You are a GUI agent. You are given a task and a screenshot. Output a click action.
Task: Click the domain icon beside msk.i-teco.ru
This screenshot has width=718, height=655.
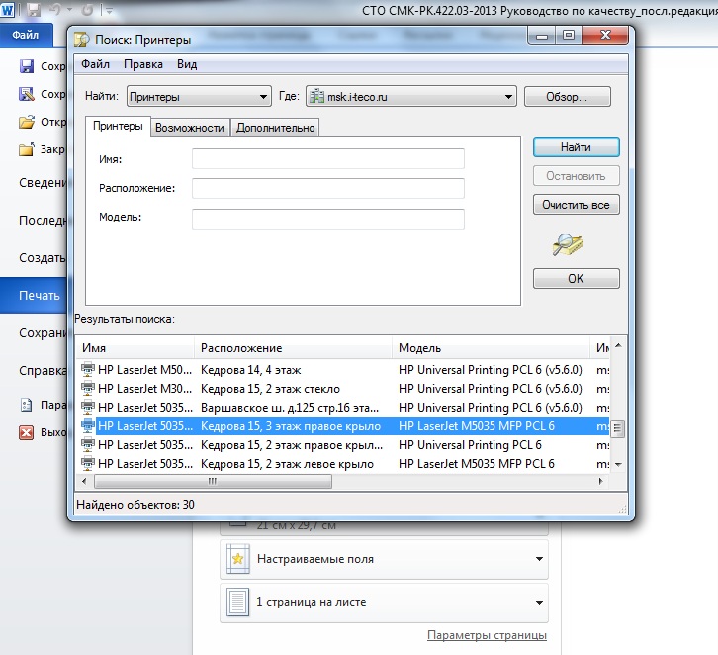tap(316, 97)
